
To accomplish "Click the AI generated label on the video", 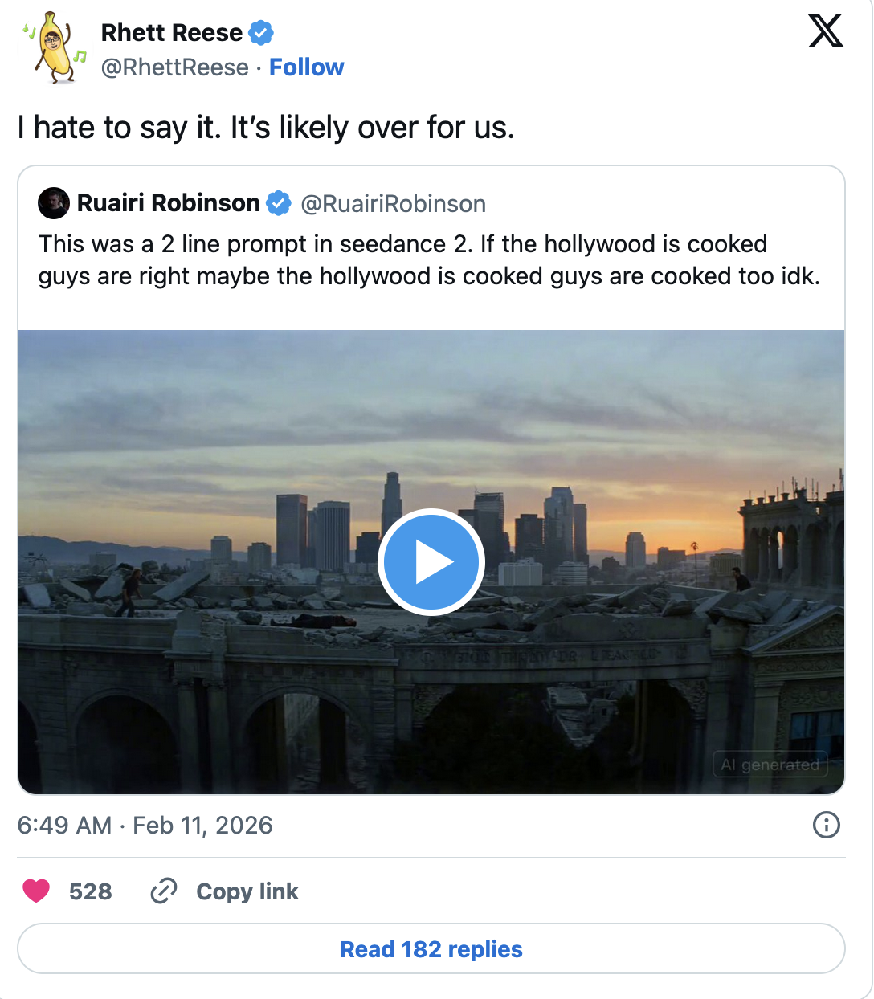I will pyautogui.click(x=770, y=764).
